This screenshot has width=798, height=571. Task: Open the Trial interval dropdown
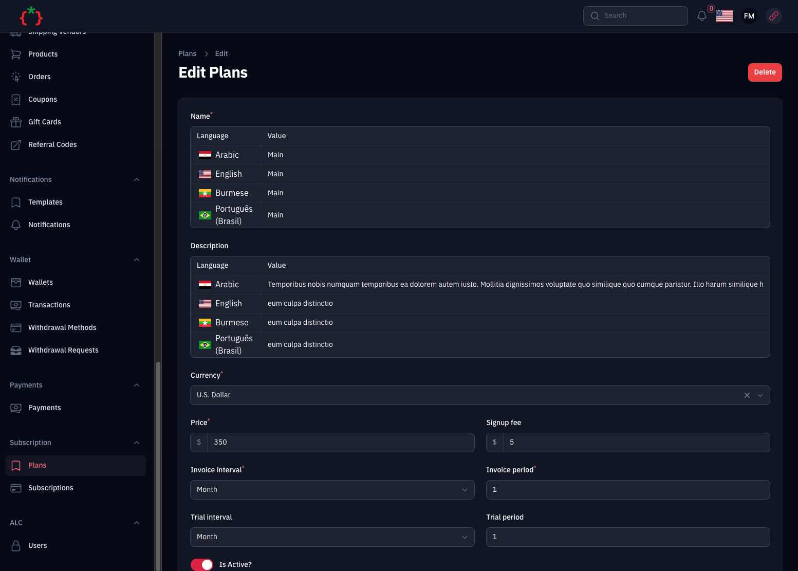point(332,537)
